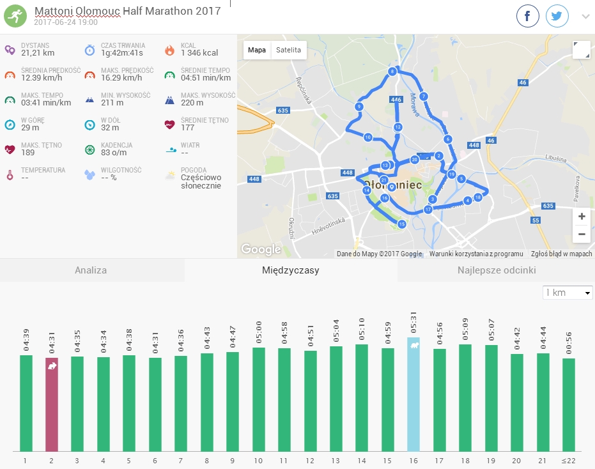This screenshot has height=469, width=595.
Task: Click the kilometer 14 split bar
Action: coord(362,397)
